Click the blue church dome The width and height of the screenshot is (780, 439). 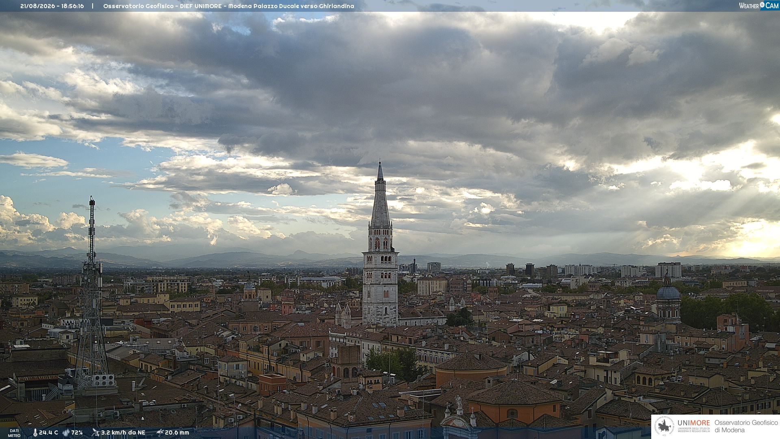point(668,292)
